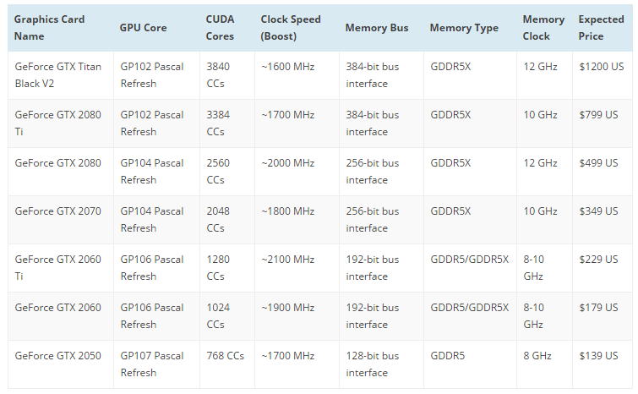
Task: Select the GeForce GTX 2050 name cell
Action: pos(56,356)
